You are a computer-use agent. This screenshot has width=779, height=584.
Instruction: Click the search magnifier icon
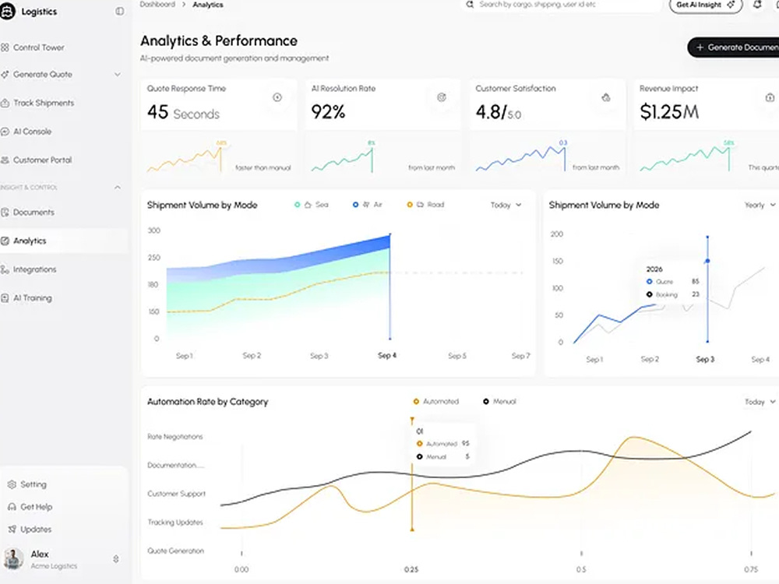tap(470, 5)
